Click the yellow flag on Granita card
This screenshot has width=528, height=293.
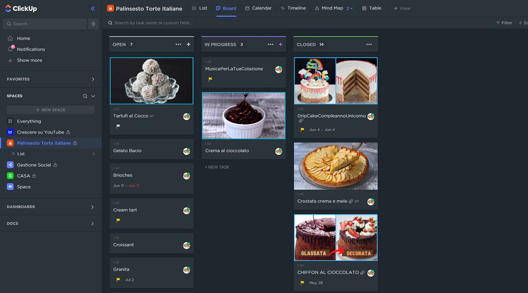[118, 280]
